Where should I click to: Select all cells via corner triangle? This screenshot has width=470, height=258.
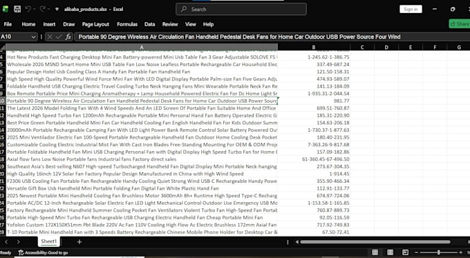point(3,47)
